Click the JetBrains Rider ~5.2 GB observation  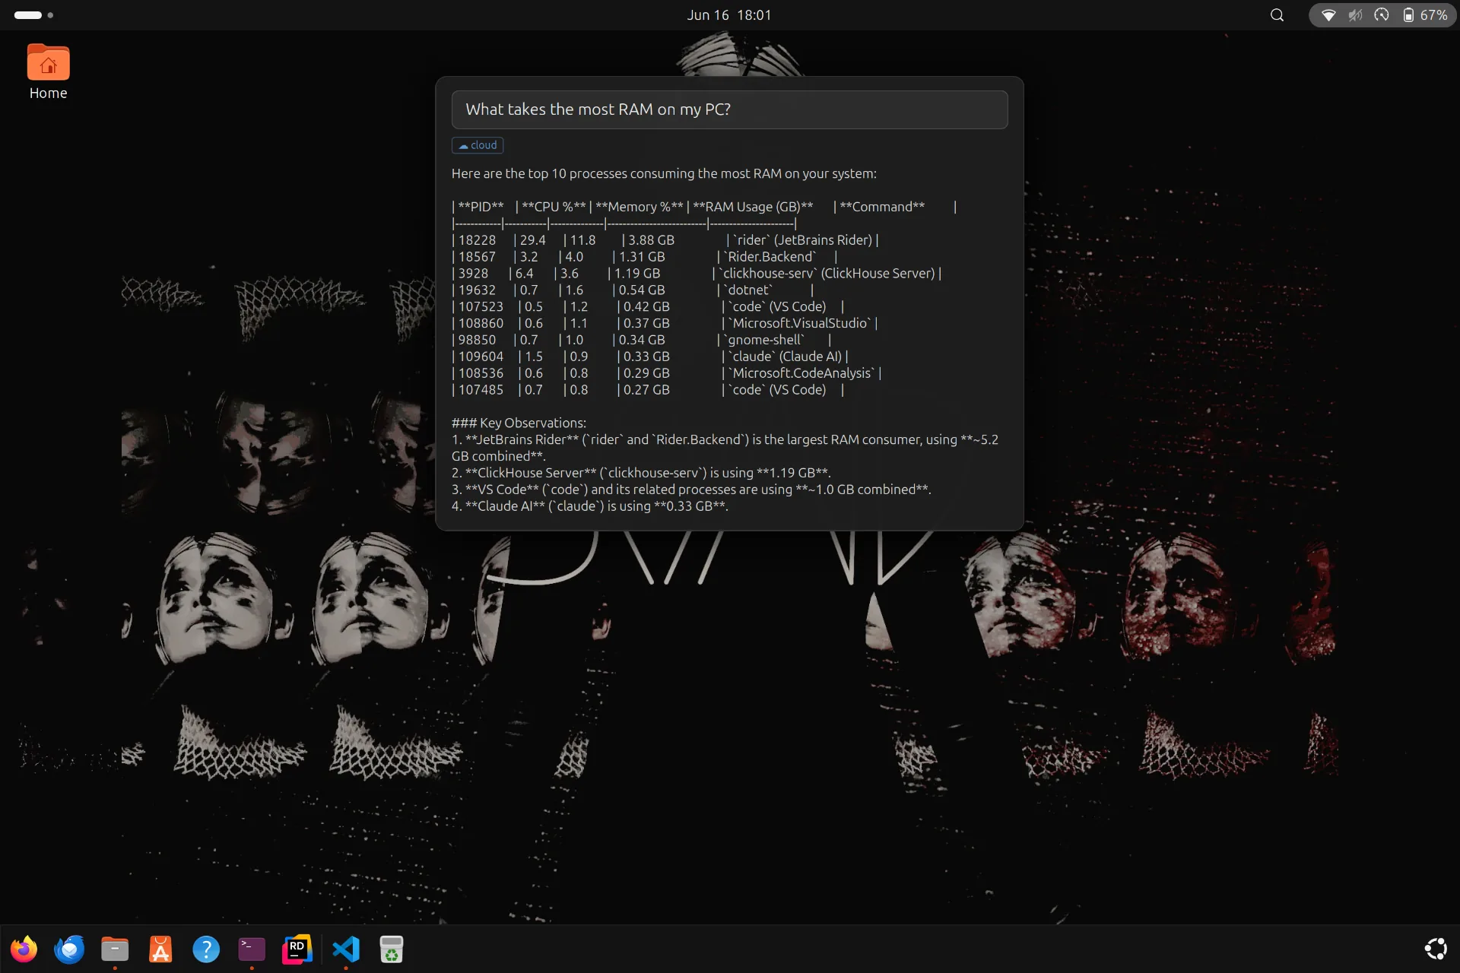725,448
